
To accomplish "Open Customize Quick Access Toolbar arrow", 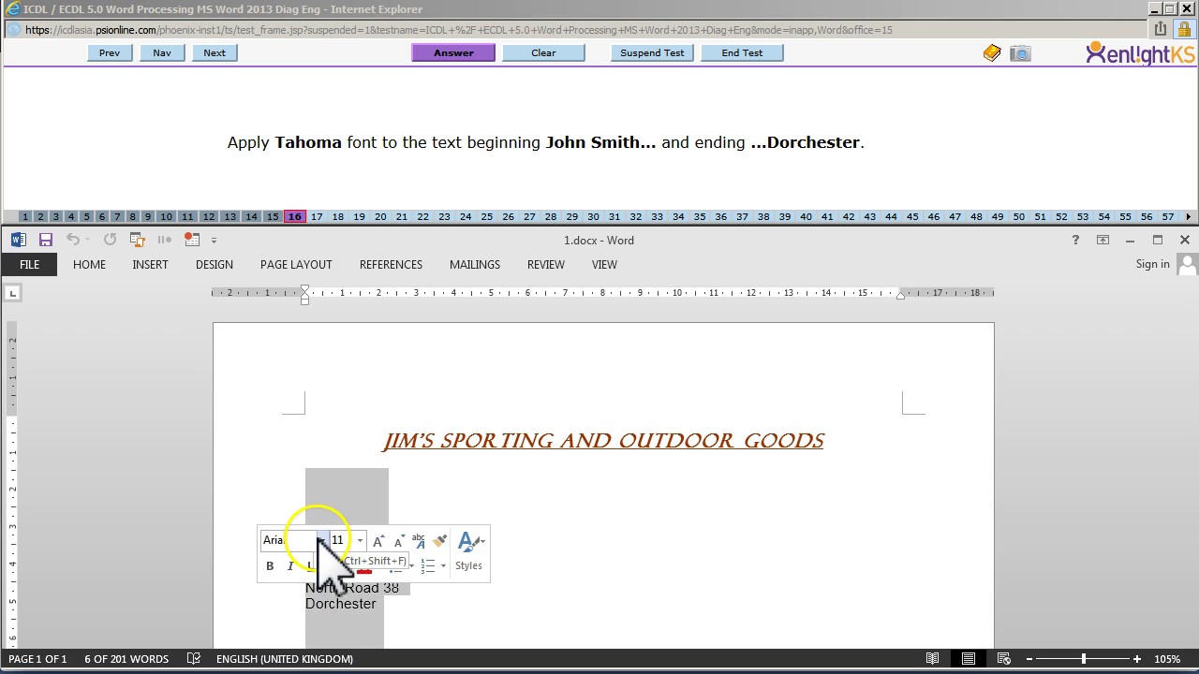I will 214,241.
